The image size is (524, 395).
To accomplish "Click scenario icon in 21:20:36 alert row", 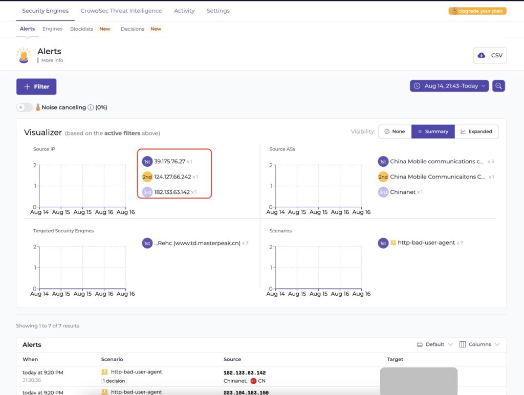I will tap(104, 372).
